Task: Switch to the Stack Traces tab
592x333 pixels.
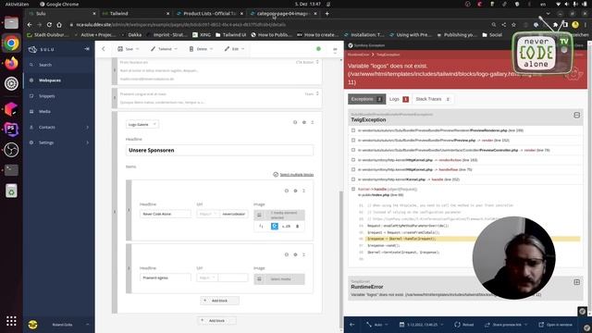Action: click(433, 99)
